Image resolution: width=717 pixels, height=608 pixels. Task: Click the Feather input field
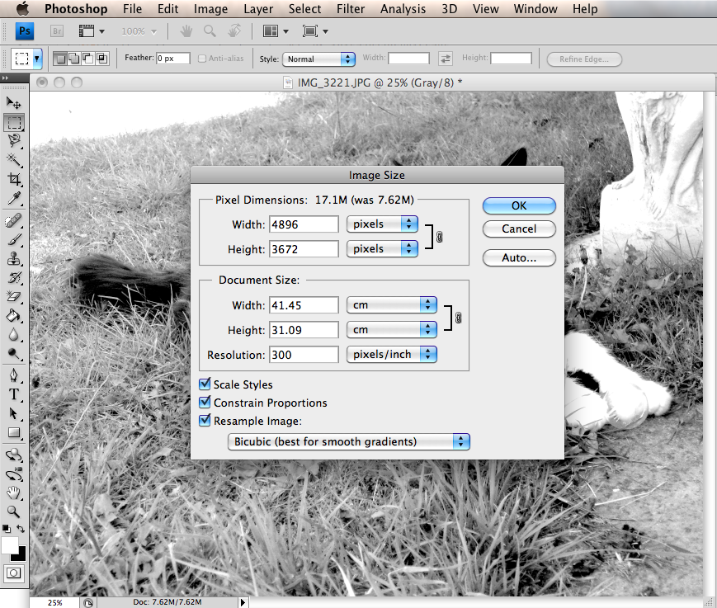click(172, 58)
